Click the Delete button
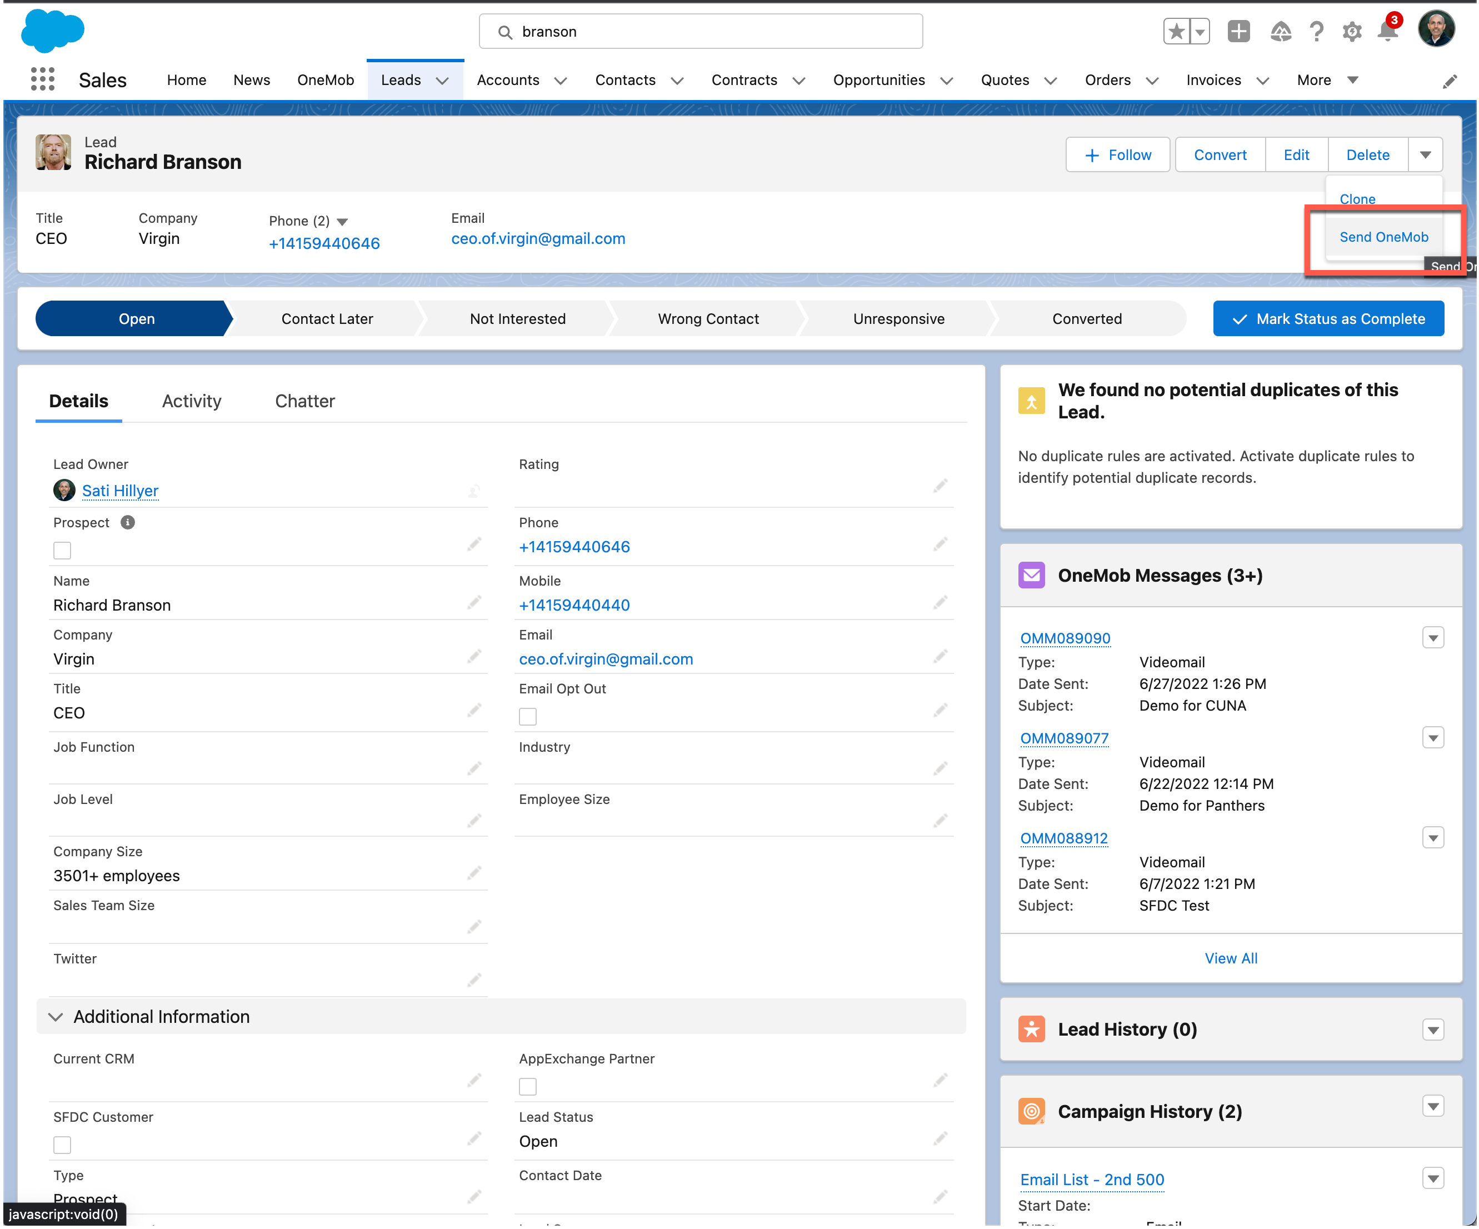Image resolution: width=1479 pixels, height=1229 pixels. coord(1368,155)
